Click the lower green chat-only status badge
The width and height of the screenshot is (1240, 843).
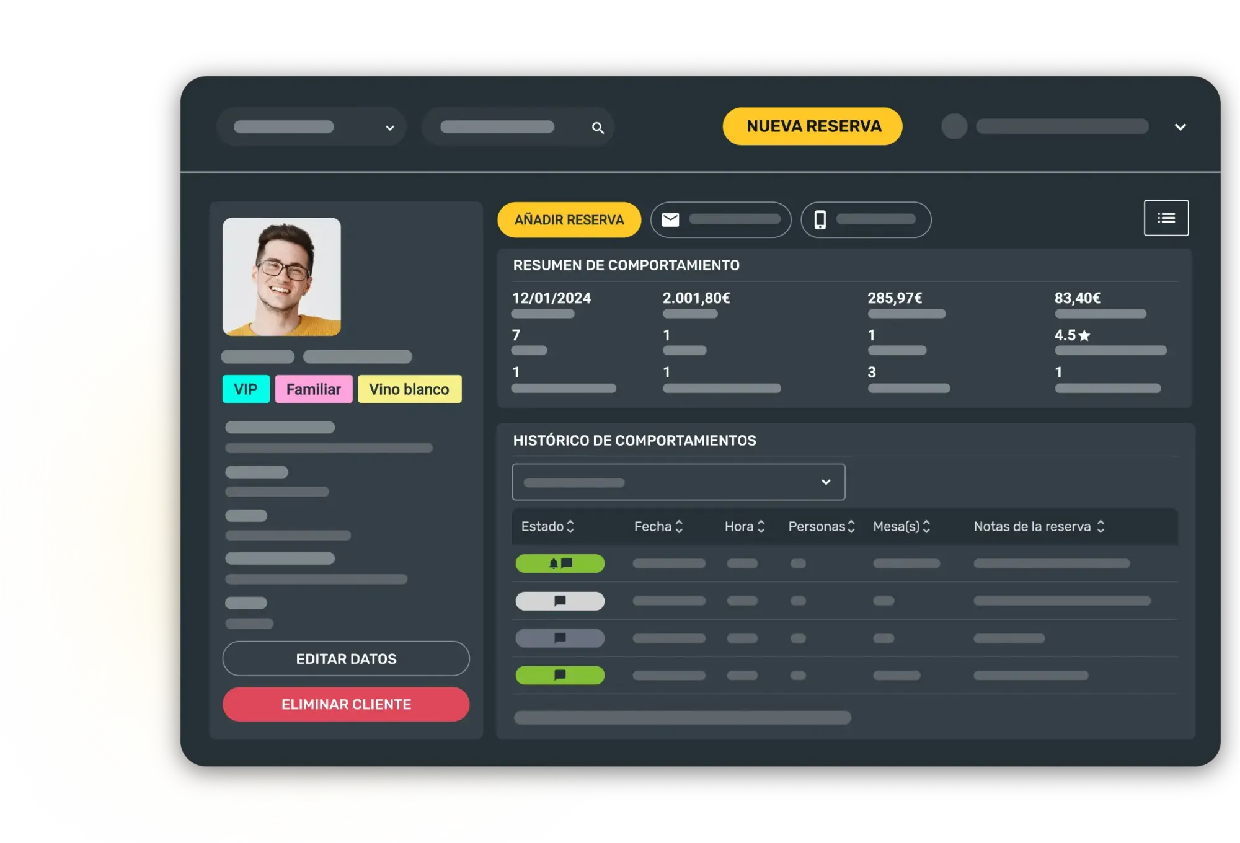(560, 675)
